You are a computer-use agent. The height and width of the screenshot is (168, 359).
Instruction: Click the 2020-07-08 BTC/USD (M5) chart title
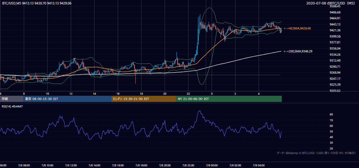pyautogui.click(x=331, y=3)
